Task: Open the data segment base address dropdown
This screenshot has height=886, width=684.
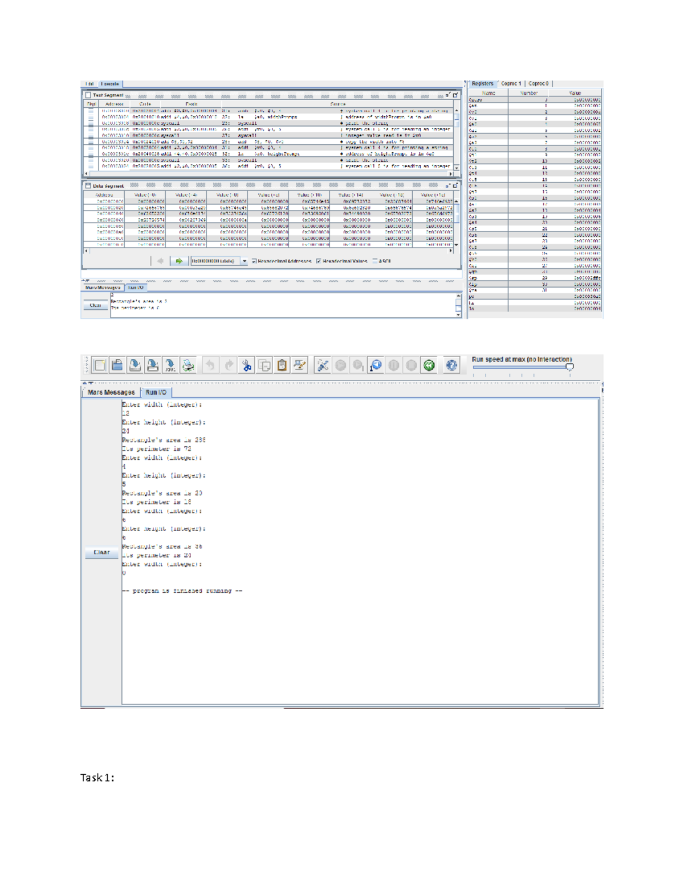Action: [245, 260]
